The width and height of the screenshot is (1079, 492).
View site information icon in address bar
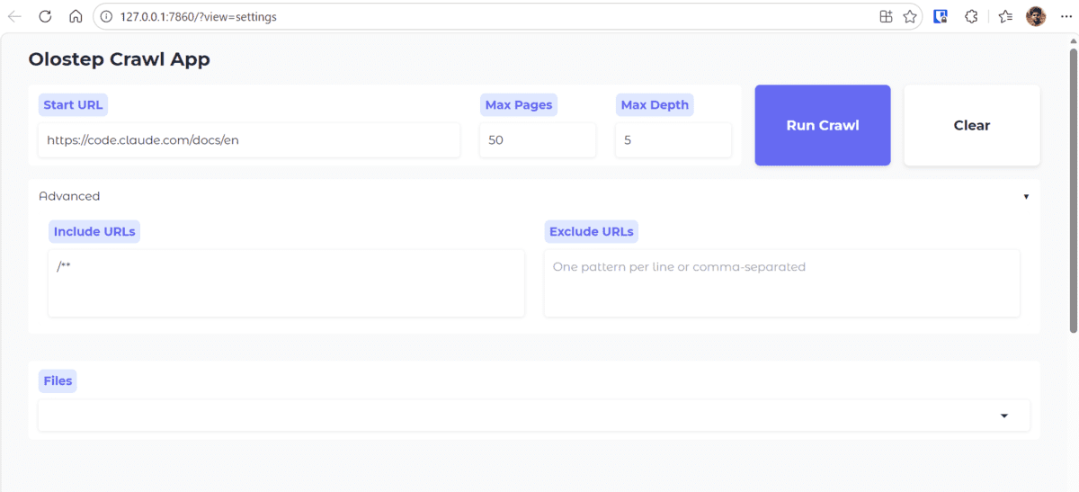(x=106, y=16)
